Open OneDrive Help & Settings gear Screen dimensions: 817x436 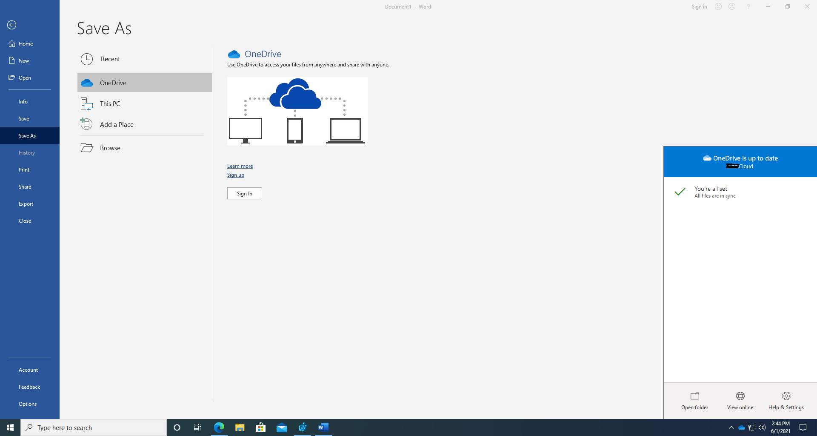click(x=785, y=400)
